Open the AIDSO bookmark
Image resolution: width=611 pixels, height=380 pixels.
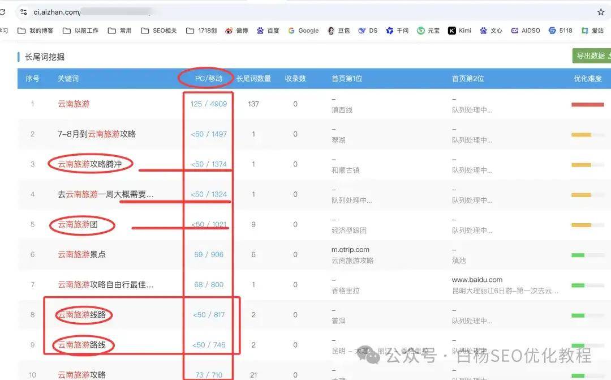526,31
